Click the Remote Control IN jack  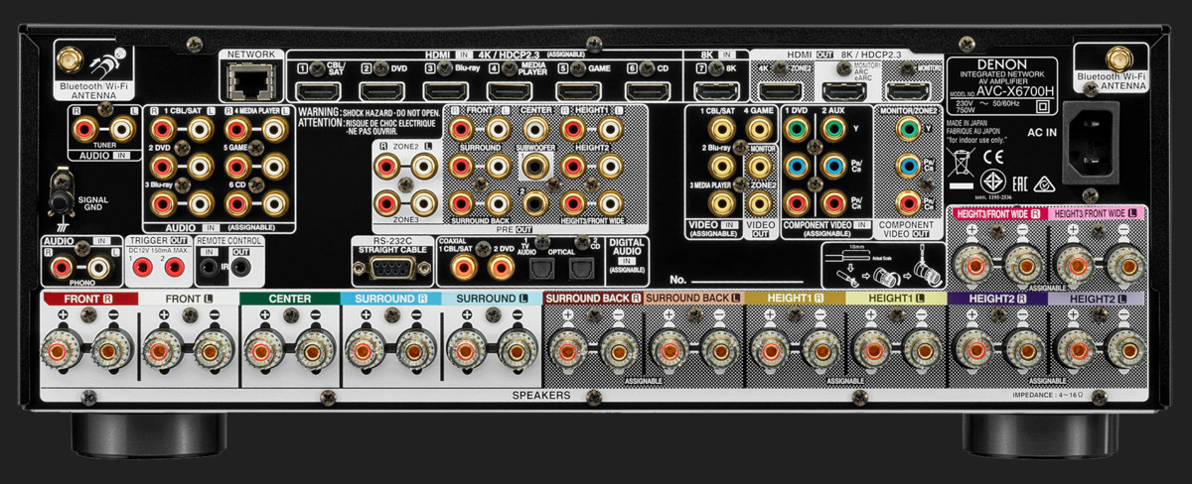click(x=210, y=268)
